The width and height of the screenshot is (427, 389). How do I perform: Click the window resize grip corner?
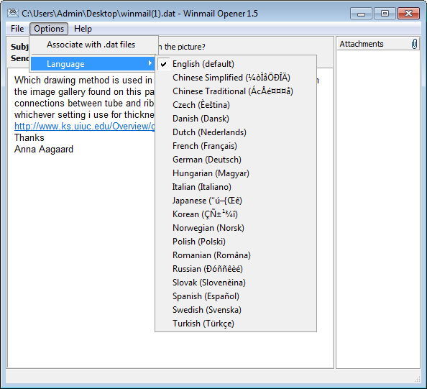pyautogui.click(x=417, y=379)
